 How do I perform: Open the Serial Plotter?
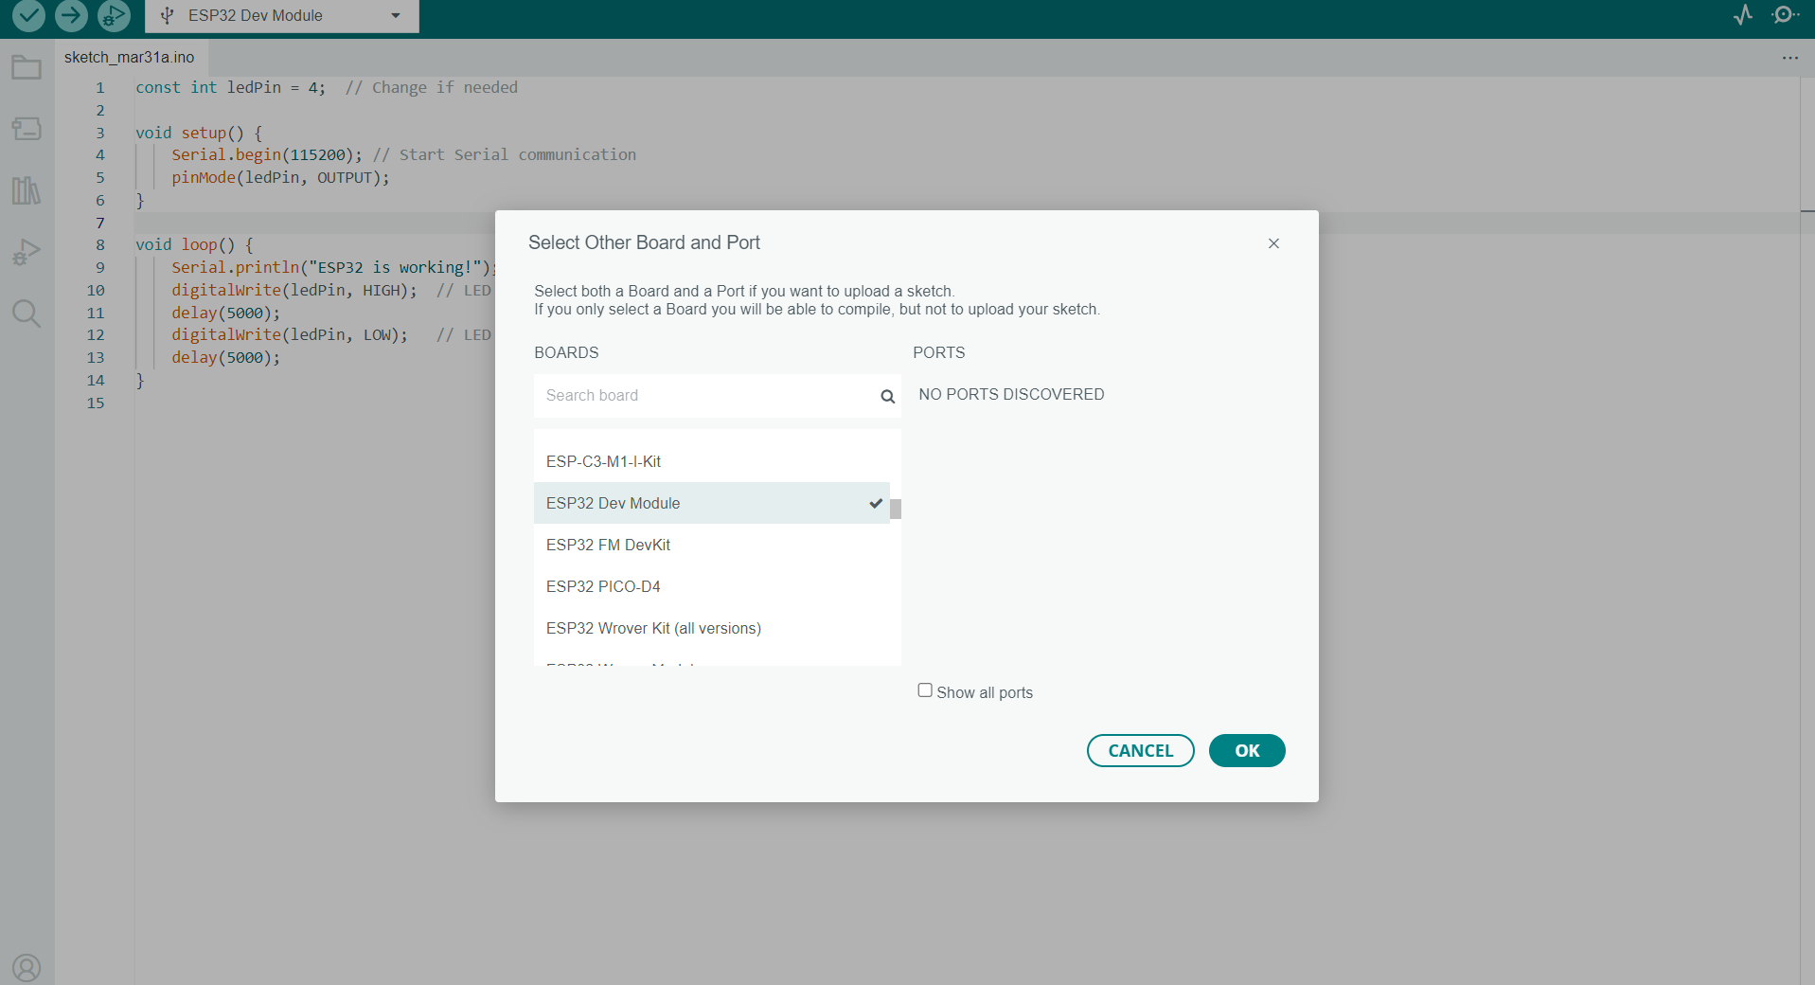(1743, 15)
